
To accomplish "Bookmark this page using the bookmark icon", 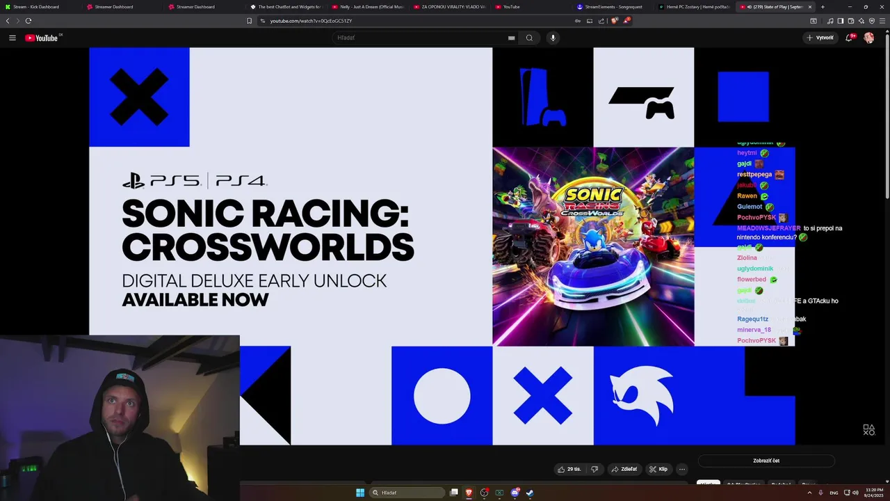I will (x=249, y=21).
